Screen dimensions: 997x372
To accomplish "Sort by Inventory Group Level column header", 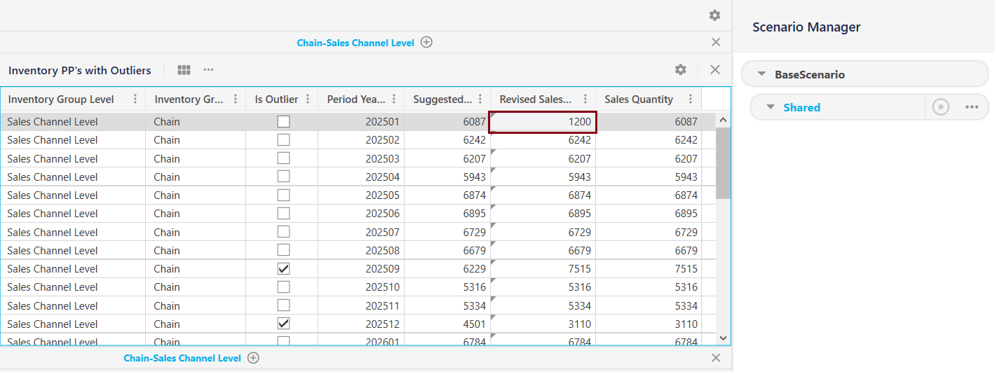I will point(61,99).
